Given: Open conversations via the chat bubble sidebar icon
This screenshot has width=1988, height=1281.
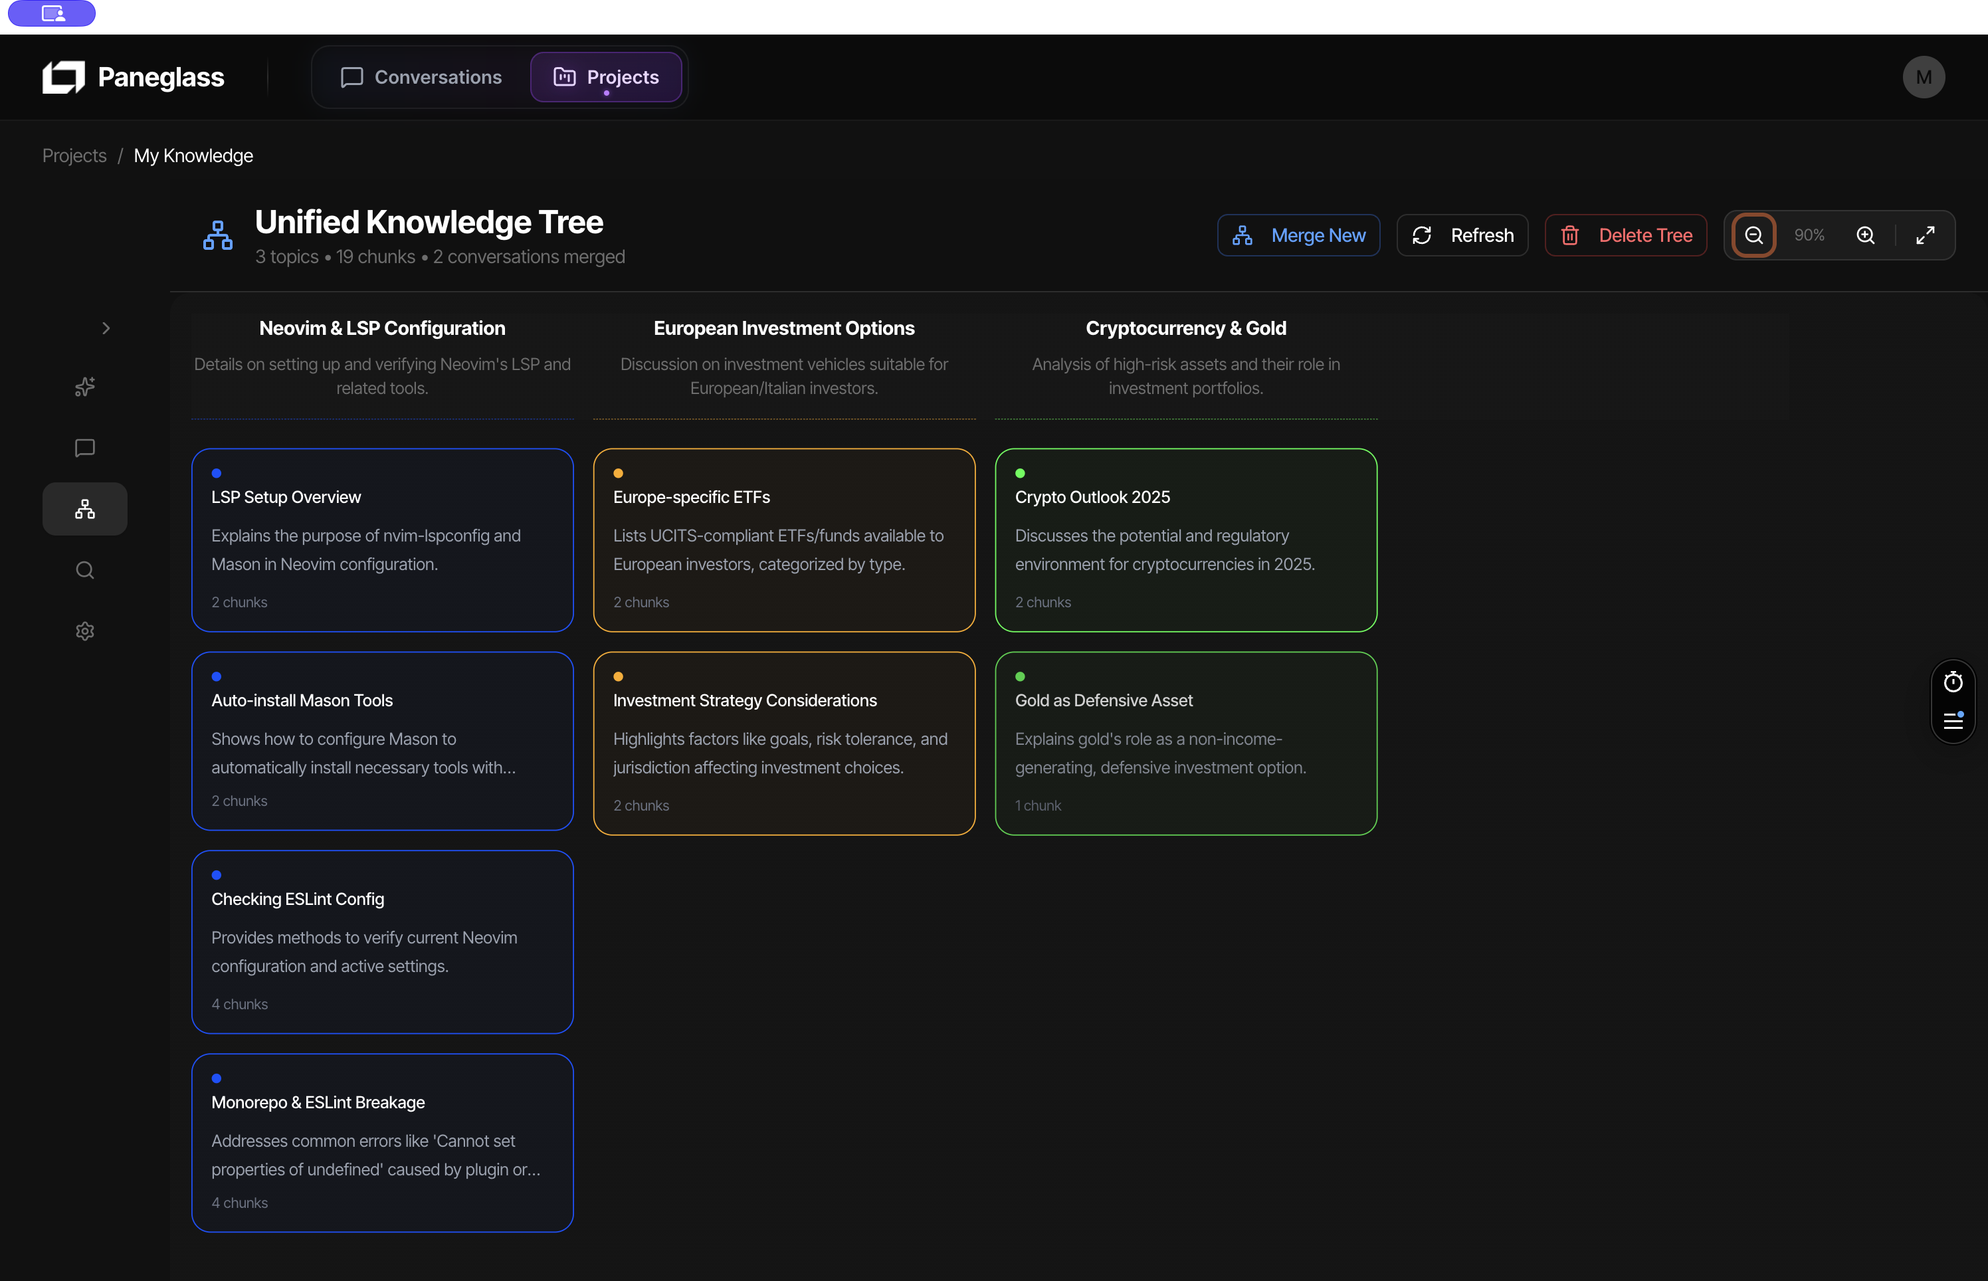Looking at the screenshot, I should click(x=84, y=448).
